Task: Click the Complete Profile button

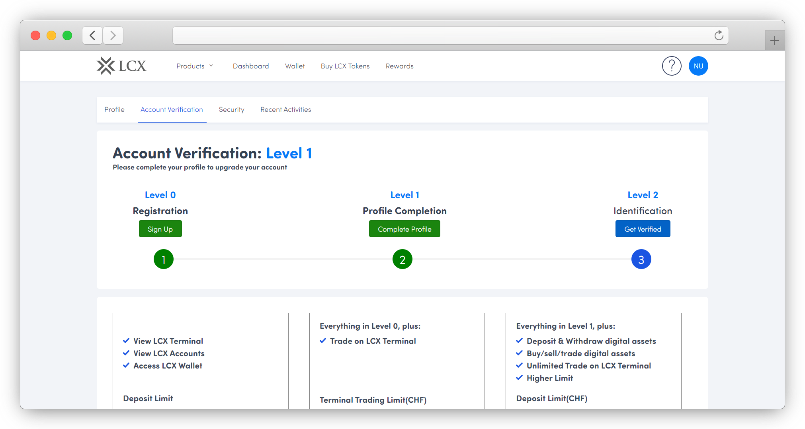Action: click(404, 229)
